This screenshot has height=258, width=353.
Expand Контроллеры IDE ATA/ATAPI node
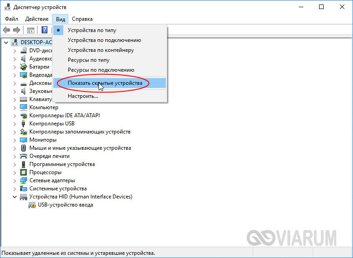[15, 116]
